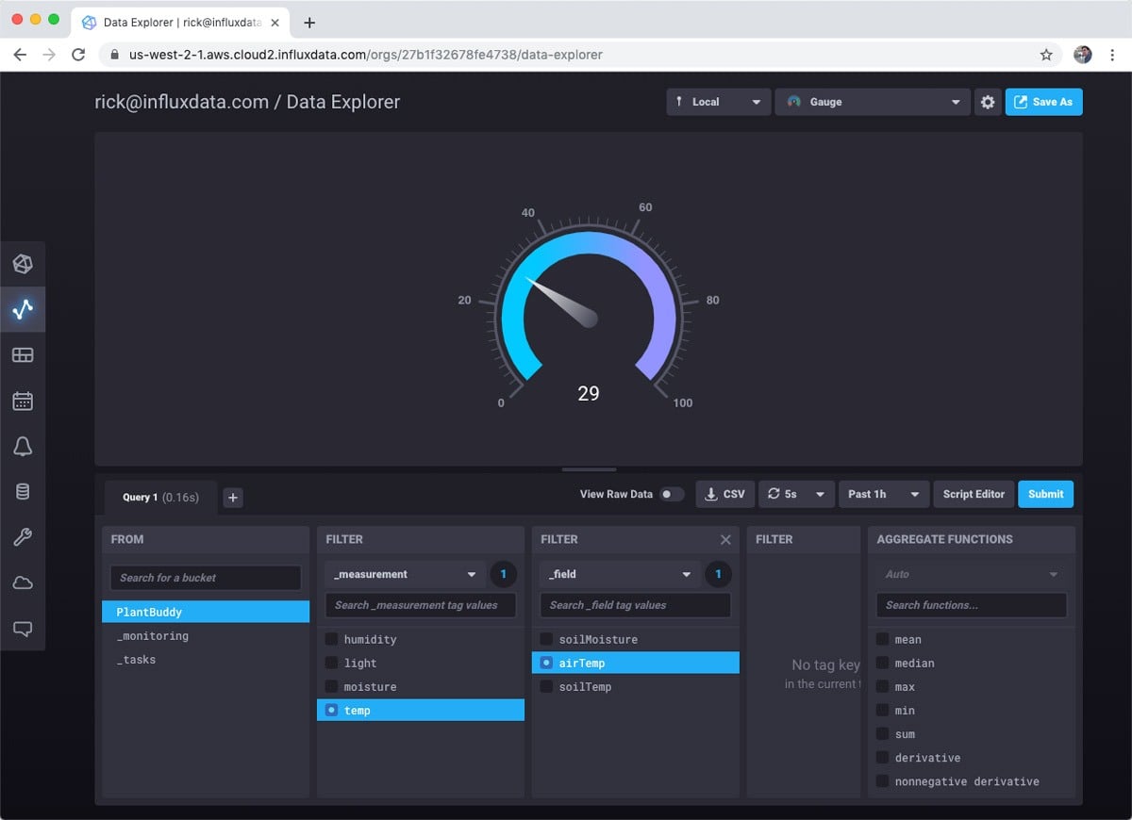Open the Dashboards grid icon
Screen dimensions: 1132x820
pos(24,354)
